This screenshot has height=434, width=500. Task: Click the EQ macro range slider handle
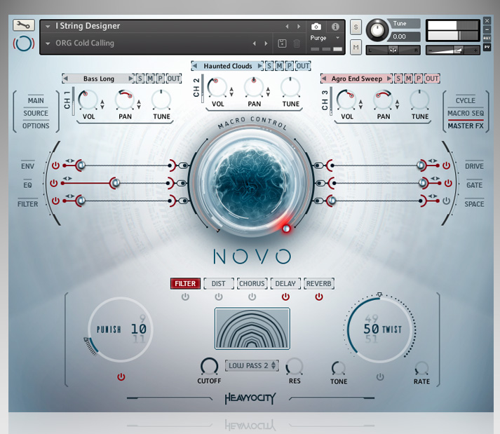click(x=115, y=183)
